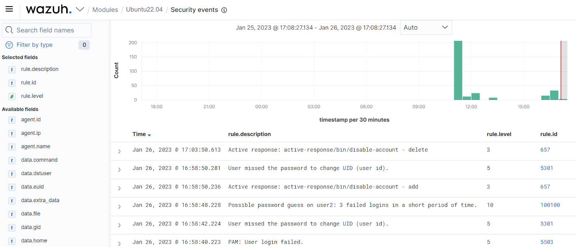Click the Security events info icon
The image size is (576, 247).
point(224,10)
